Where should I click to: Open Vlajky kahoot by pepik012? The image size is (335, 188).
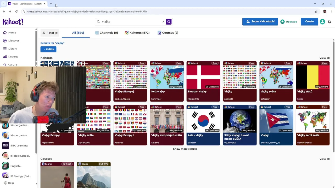coord(240,81)
